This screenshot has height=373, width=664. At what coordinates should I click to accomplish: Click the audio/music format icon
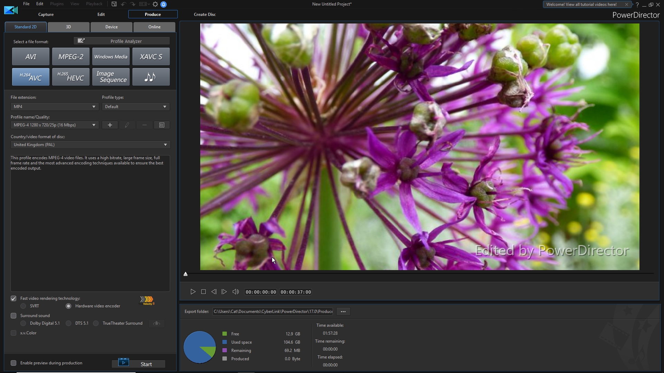pyautogui.click(x=150, y=77)
